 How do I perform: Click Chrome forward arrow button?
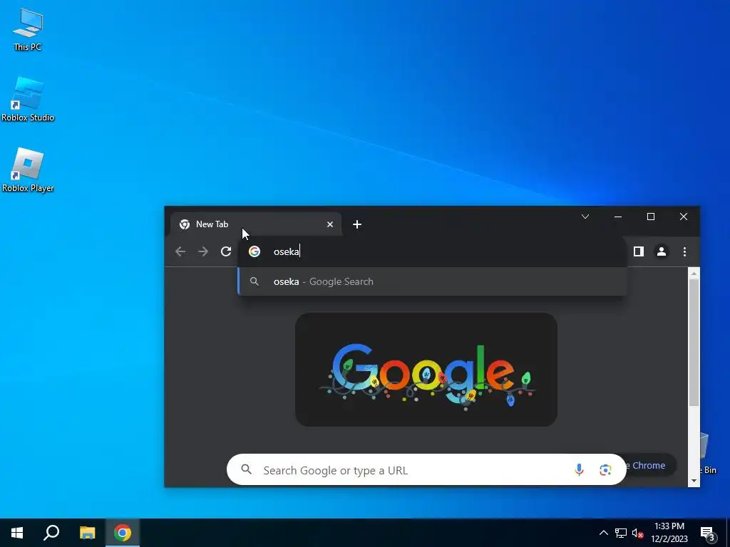(203, 251)
